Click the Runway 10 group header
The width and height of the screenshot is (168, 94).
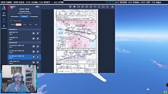point(24,29)
